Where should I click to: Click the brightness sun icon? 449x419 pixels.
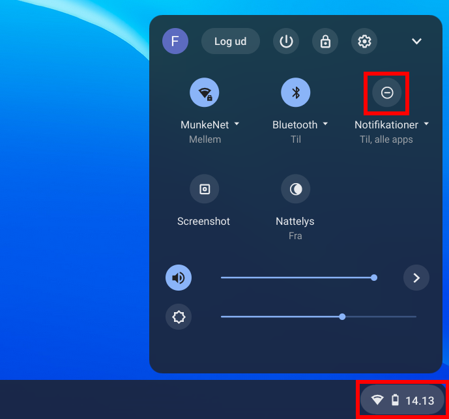click(x=179, y=317)
